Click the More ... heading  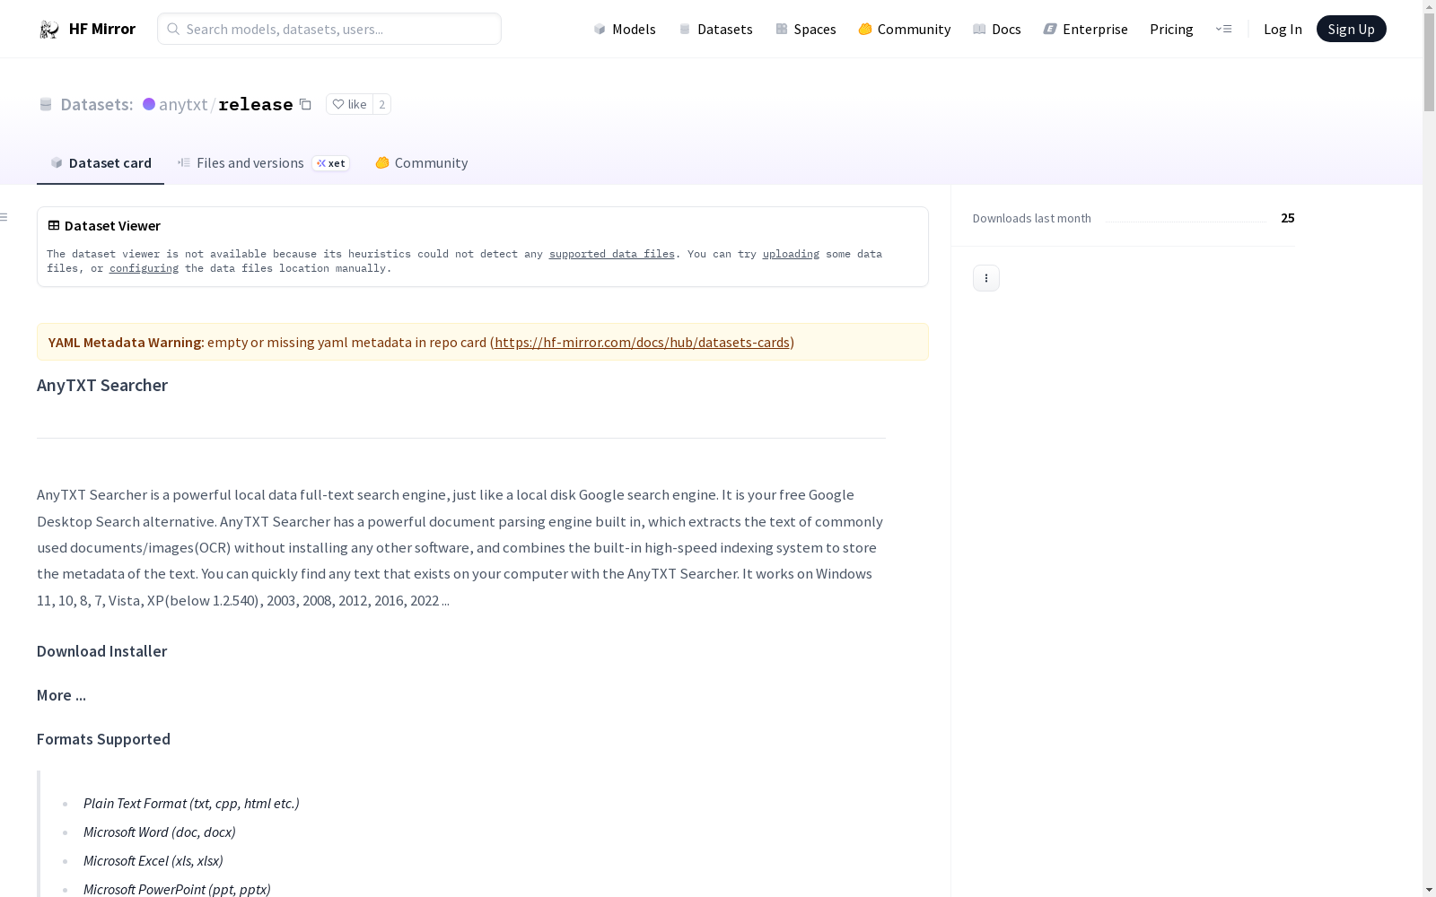[61, 695]
